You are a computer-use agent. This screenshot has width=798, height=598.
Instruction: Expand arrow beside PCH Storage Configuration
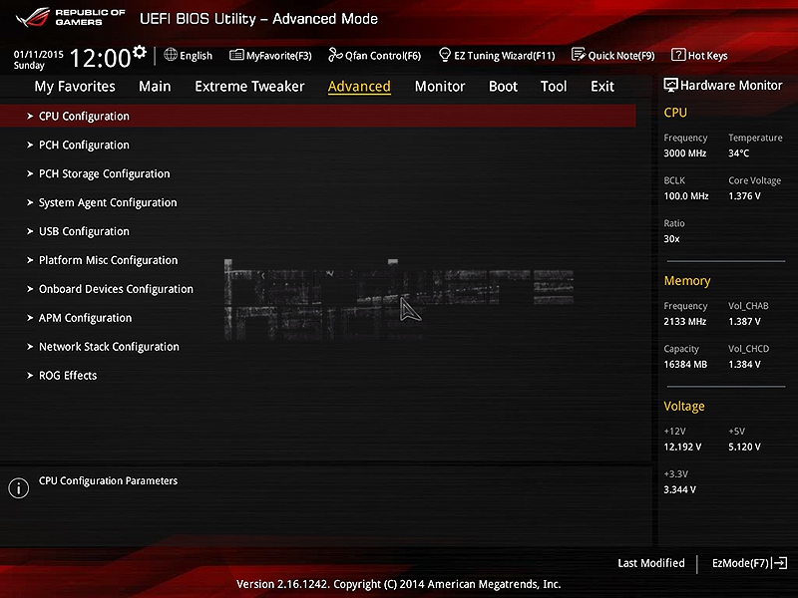[x=30, y=173]
